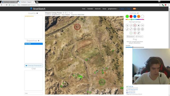The image size is (170, 96).
Task: Select the ruler measure tool
Action: [139, 33]
